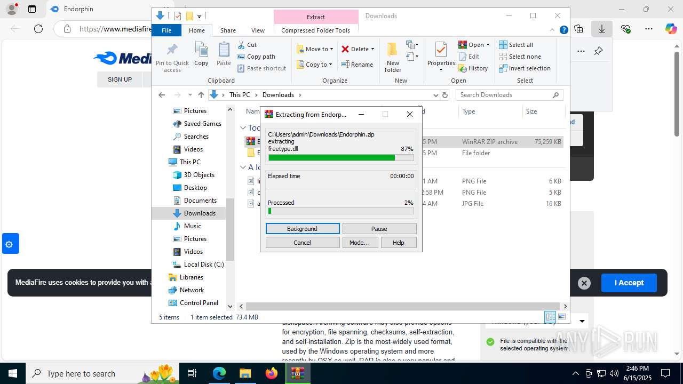Screen dimensions: 683x384
Task: Open recent locations dropdown arrow
Action: pyautogui.click(x=190, y=95)
